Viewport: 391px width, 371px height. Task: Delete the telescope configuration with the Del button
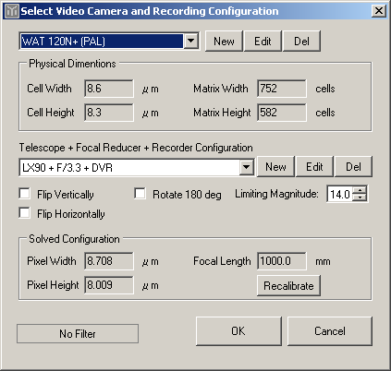353,167
